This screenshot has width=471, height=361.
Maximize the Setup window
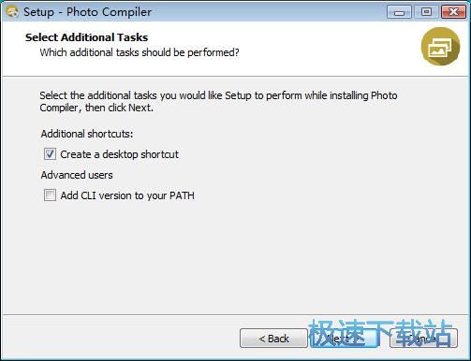[426, 12]
